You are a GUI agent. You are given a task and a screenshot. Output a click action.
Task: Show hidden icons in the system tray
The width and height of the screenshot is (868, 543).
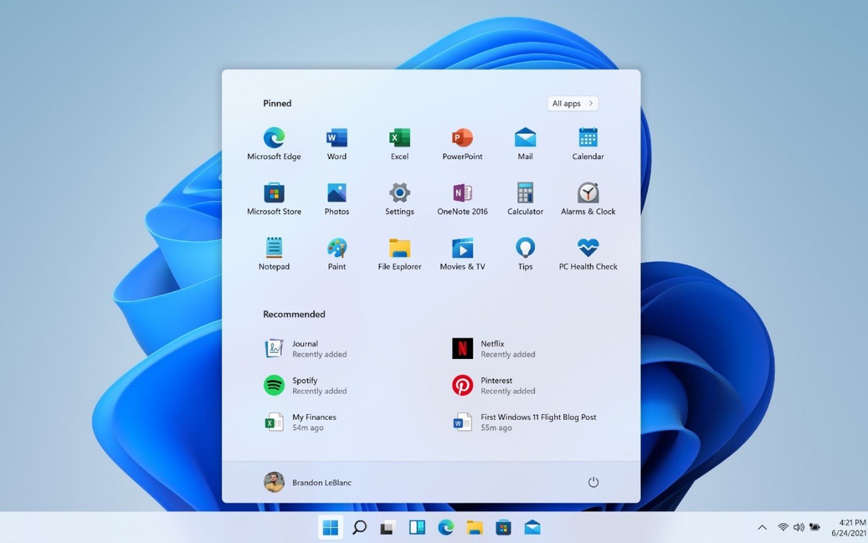(762, 527)
